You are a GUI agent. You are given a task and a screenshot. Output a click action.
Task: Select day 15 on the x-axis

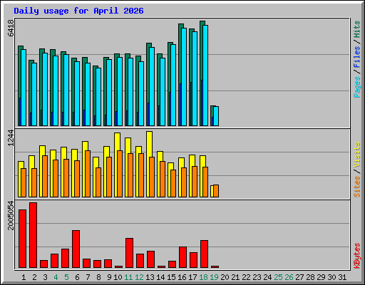click(171, 277)
